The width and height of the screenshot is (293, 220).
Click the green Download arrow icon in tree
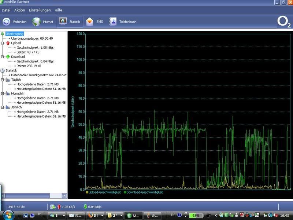[8, 57]
